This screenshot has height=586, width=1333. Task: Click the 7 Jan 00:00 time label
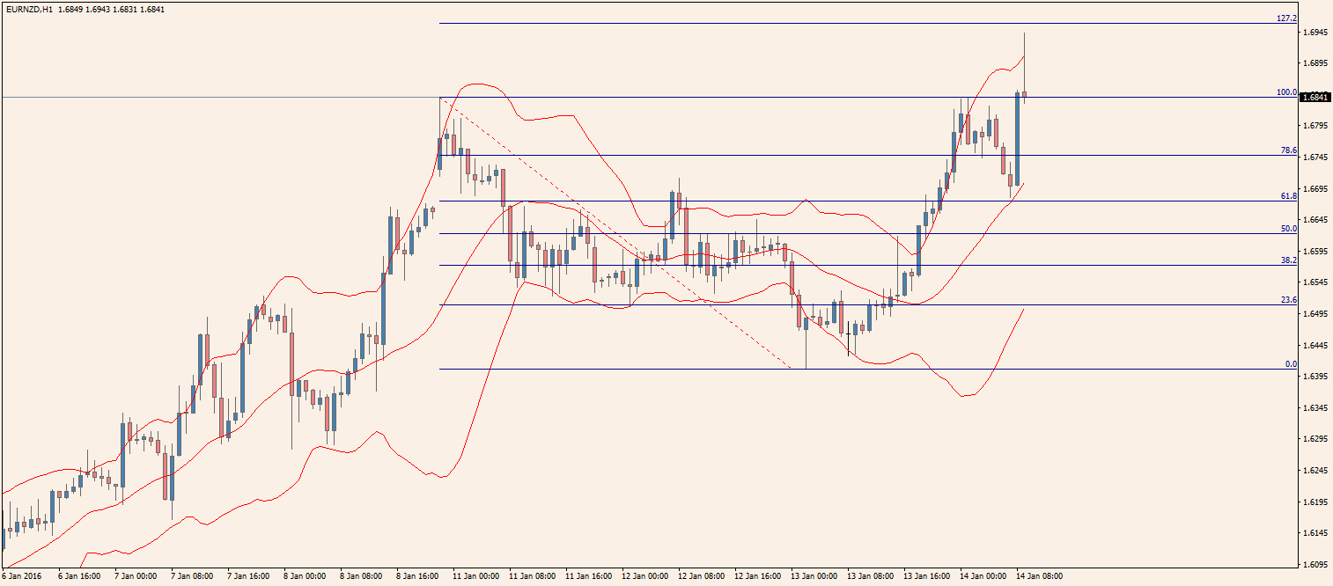pyautogui.click(x=135, y=577)
